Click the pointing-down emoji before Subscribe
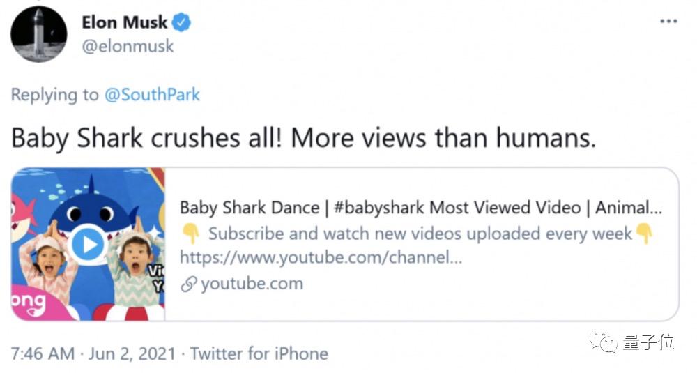This screenshot has height=373, width=697. click(x=190, y=233)
